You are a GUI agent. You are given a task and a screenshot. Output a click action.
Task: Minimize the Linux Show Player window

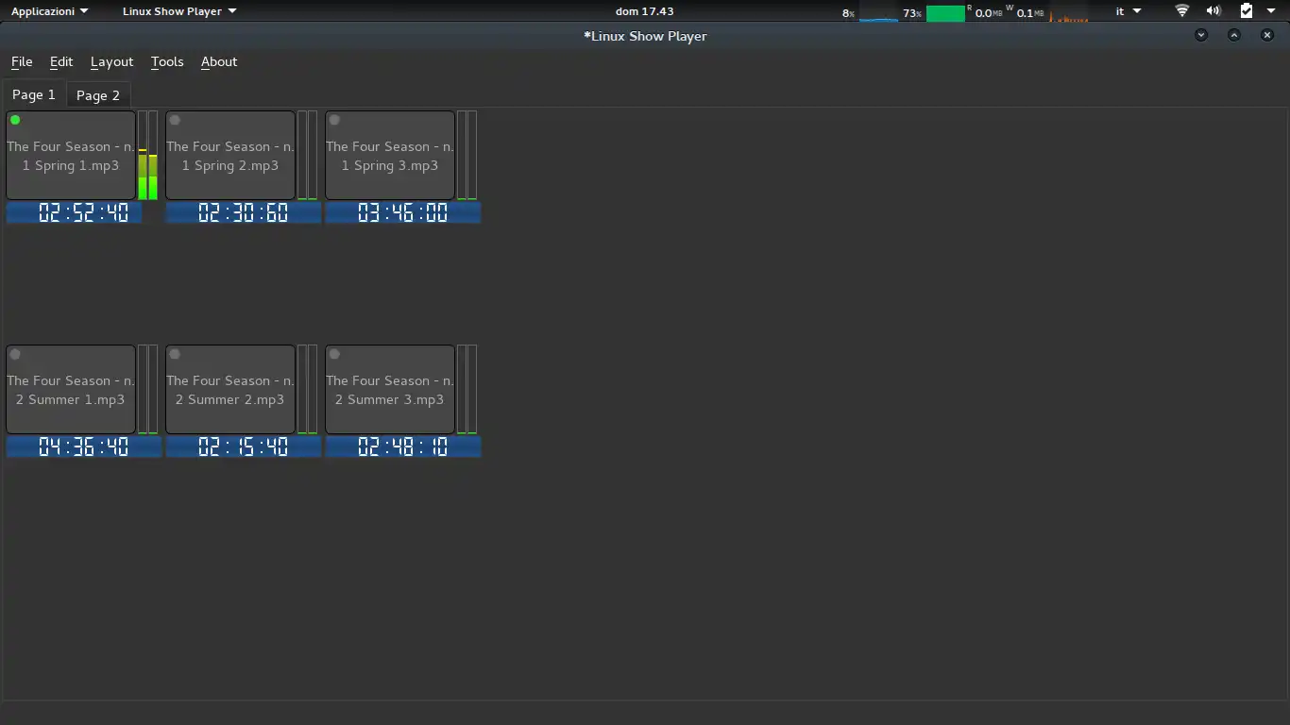1201,35
